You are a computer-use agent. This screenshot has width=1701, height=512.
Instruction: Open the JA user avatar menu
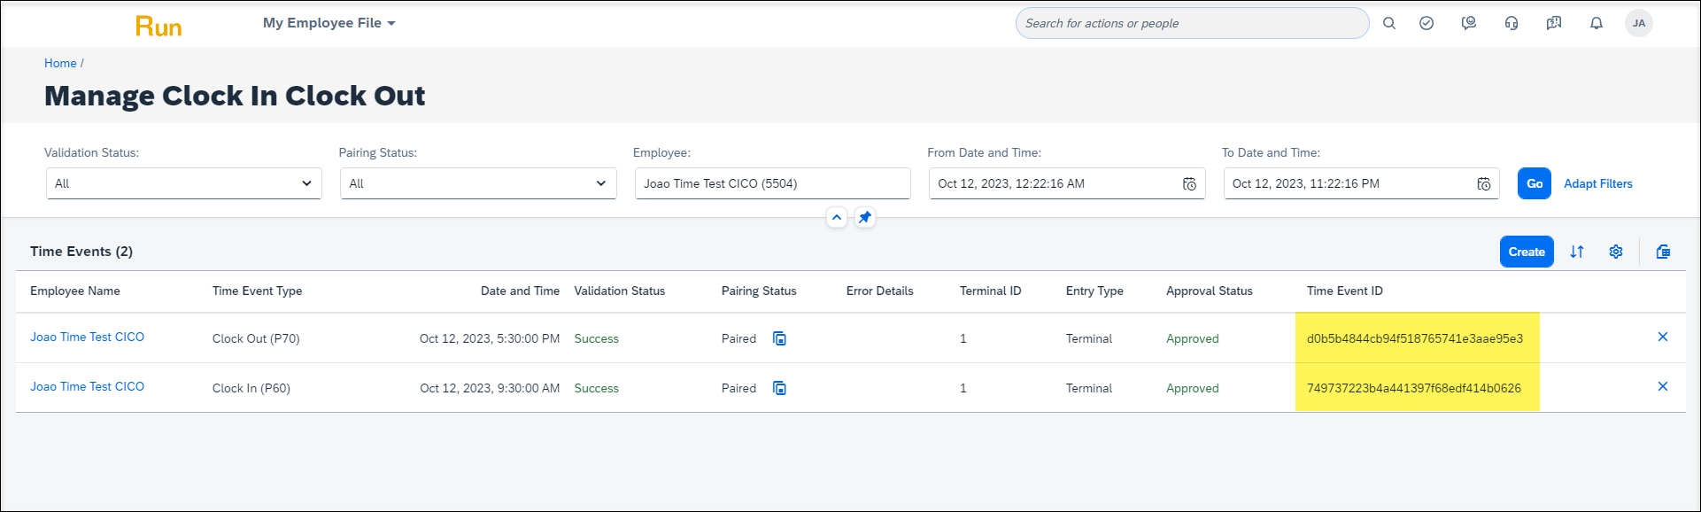(1639, 24)
